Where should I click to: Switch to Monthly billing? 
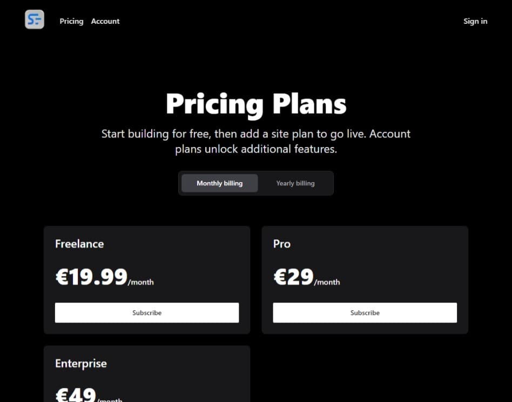[219, 183]
